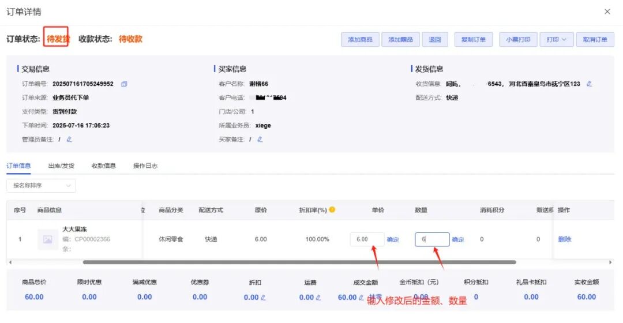Close the 订单详情 dialog
Image resolution: width=623 pixels, height=323 pixels.
click(607, 12)
